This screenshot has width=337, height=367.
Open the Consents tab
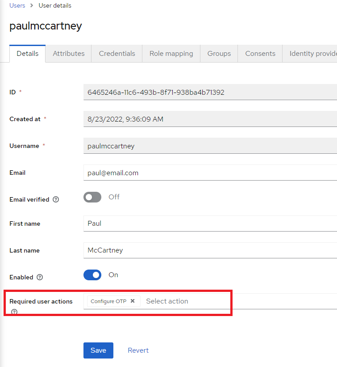tap(260, 53)
